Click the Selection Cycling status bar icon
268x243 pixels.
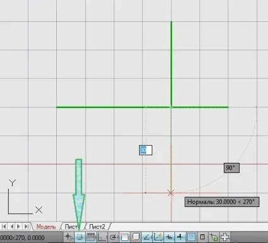point(214,237)
